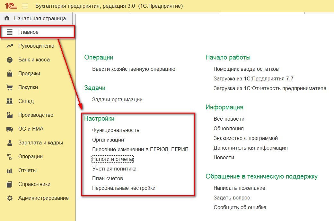Screen dimensions: 334x221
Task: Click the Дт/Кт icon for Операции
Action: click(x=10, y=157)
